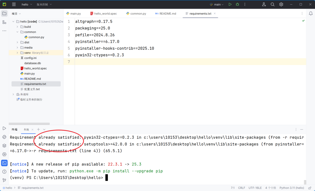
Task: Switch to main.py editor tab
Action: tap(73, 13)
